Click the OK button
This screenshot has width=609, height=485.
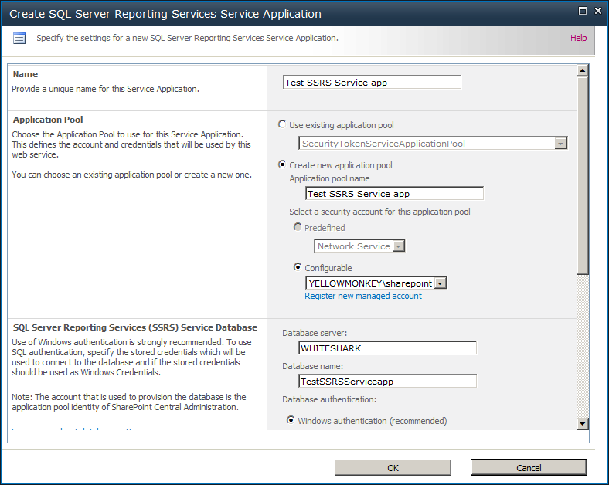pos(393,467)
